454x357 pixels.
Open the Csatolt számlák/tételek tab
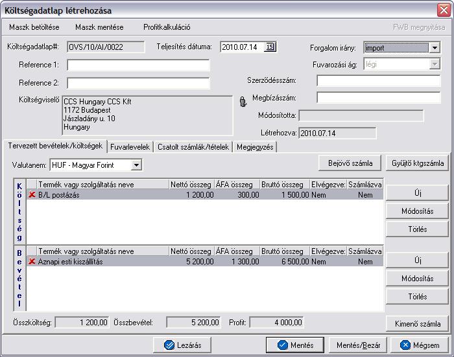[193, 147]
